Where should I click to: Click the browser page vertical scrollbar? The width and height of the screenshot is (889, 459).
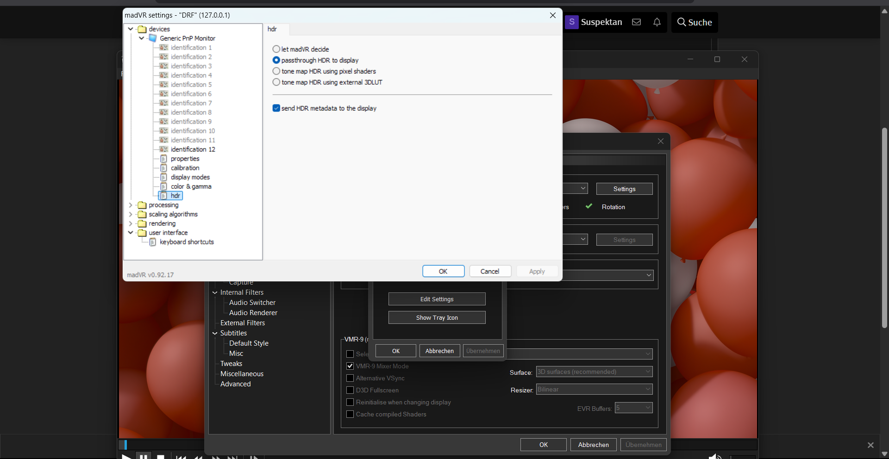884,229
